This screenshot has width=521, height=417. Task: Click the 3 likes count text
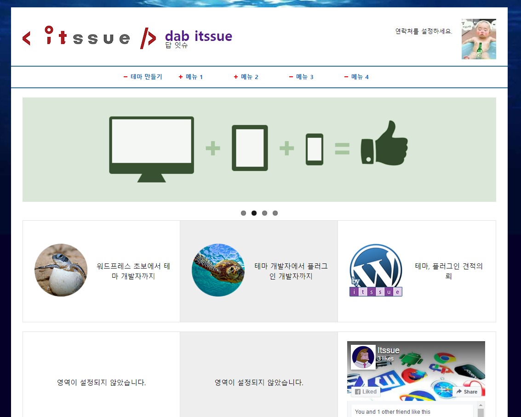(385, 359)
